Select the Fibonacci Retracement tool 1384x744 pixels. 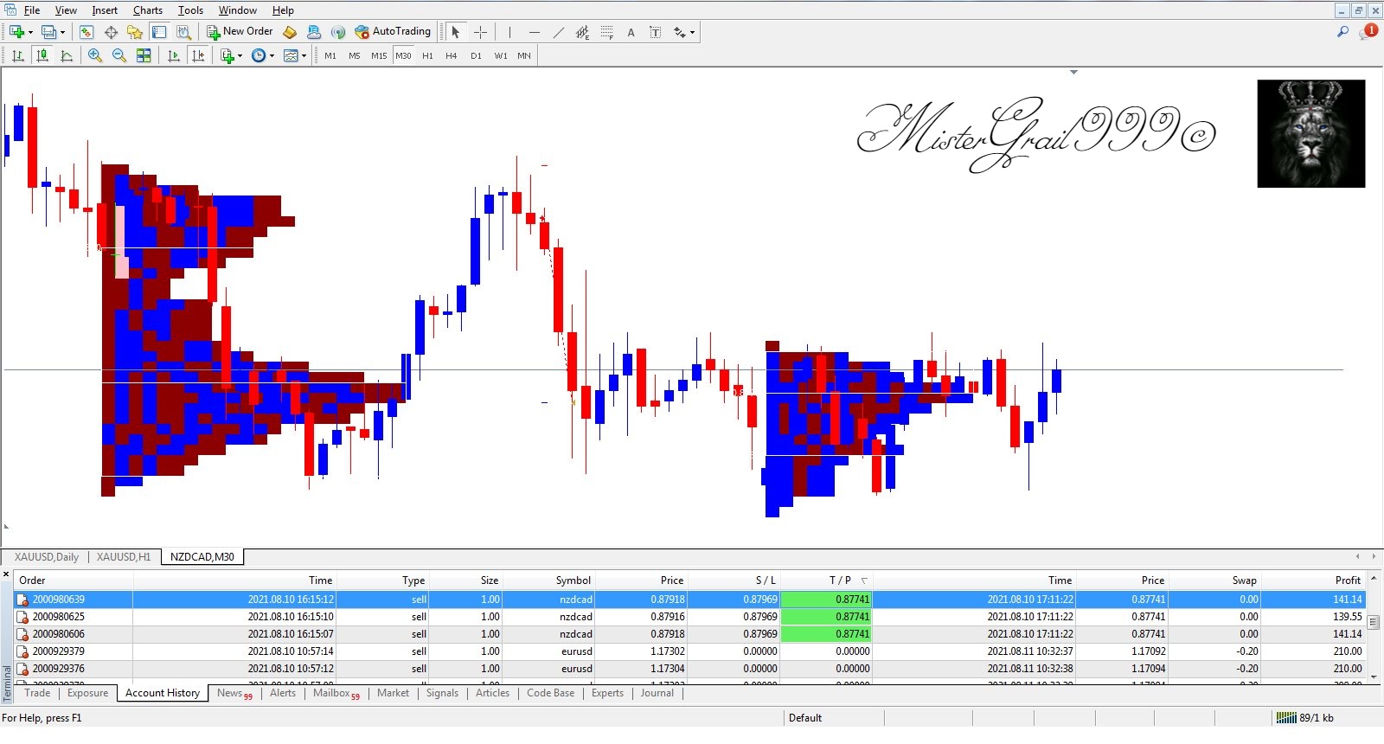pos(607,32)
